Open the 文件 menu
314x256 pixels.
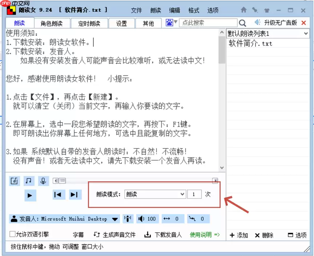[137, 11]
